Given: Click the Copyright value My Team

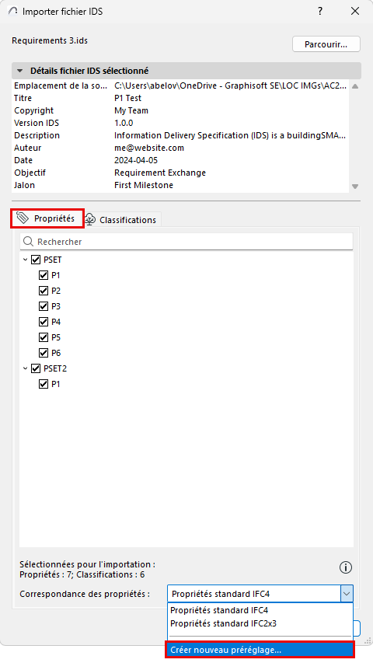Looking at the screenshot, I should (x=131, y=111).
